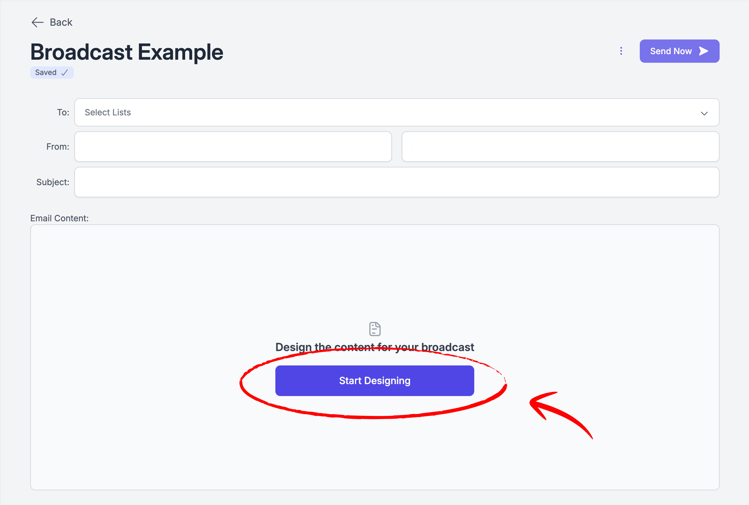Click into the Subject field

(397, 182)
